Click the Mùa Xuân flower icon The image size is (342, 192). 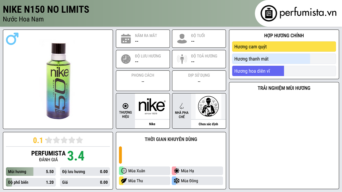coord(124,171)
